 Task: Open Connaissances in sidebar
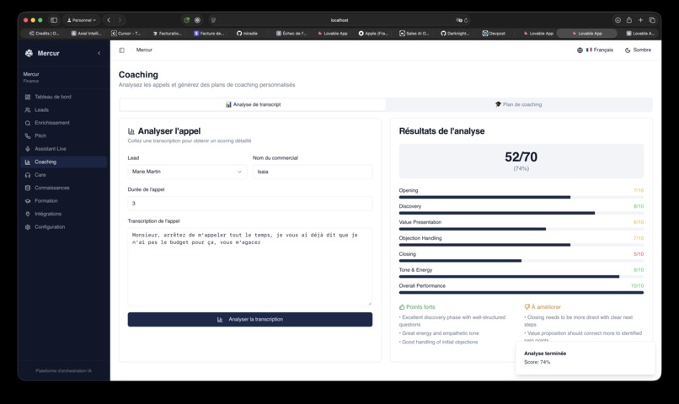(63, 188)
